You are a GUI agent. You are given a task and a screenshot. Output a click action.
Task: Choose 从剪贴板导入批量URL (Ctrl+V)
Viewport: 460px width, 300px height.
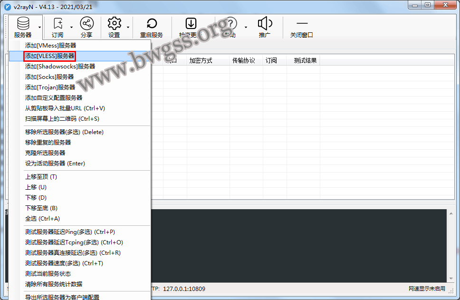point(80,108)
